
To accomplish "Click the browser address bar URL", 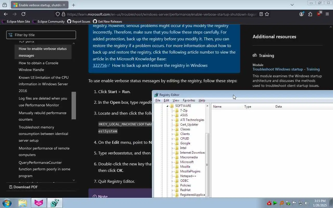I will (161, 14).
